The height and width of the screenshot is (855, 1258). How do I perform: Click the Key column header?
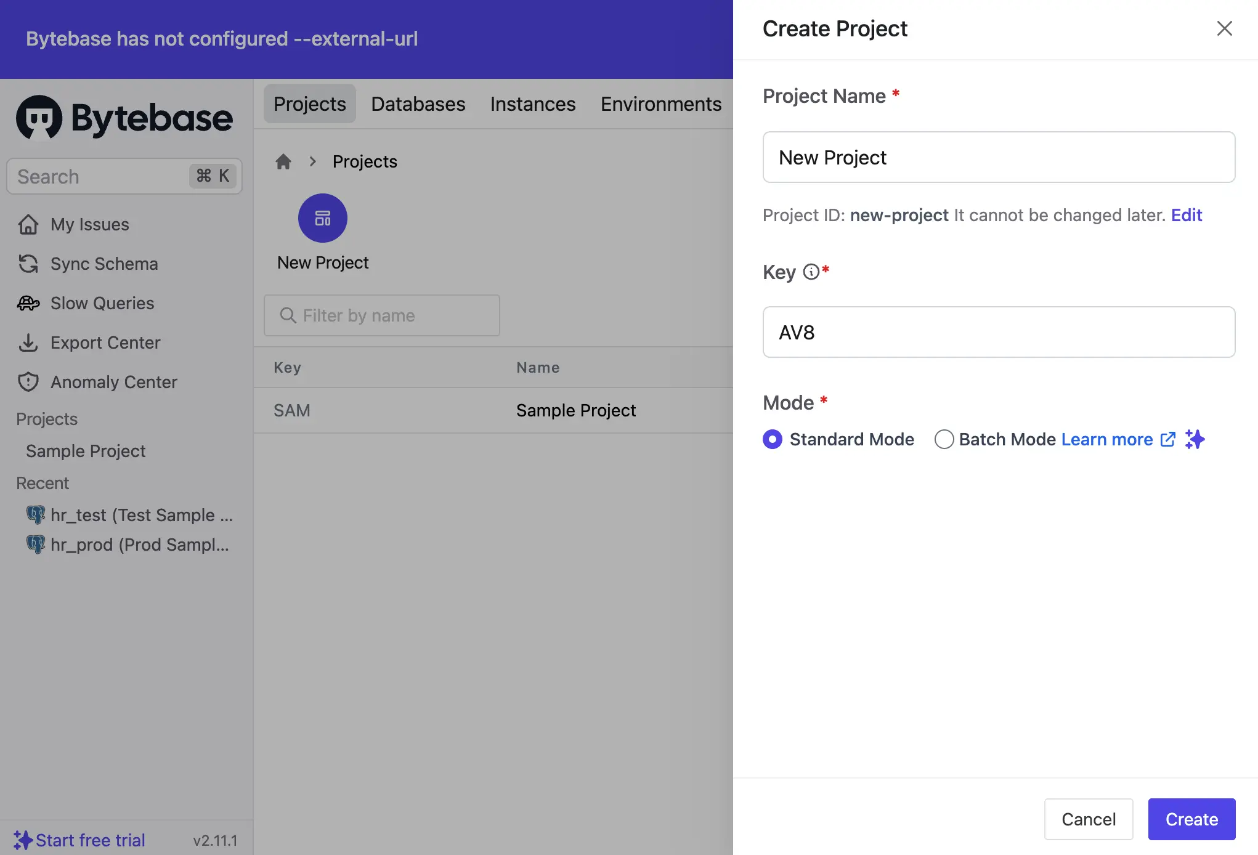[287, 368]
